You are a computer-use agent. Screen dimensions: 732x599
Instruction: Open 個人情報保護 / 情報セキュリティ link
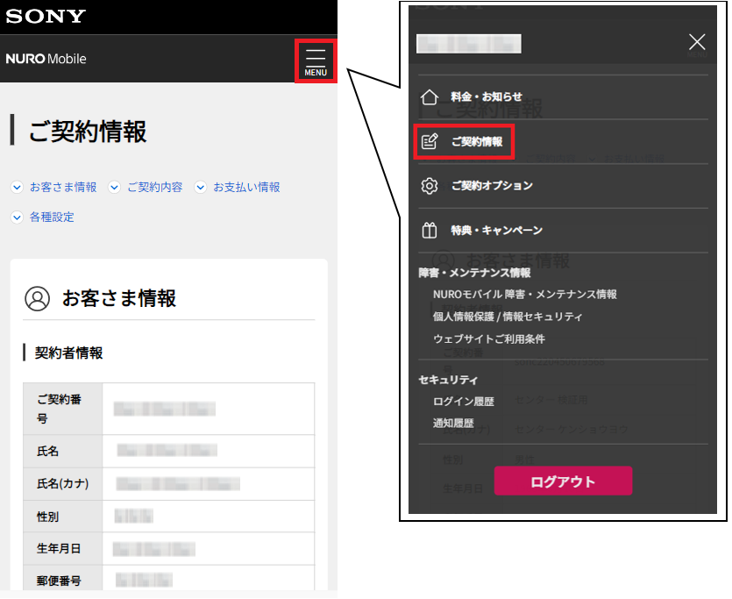click(508, 317)
